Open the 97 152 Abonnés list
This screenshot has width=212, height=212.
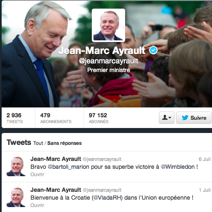(x=98, y=118)
